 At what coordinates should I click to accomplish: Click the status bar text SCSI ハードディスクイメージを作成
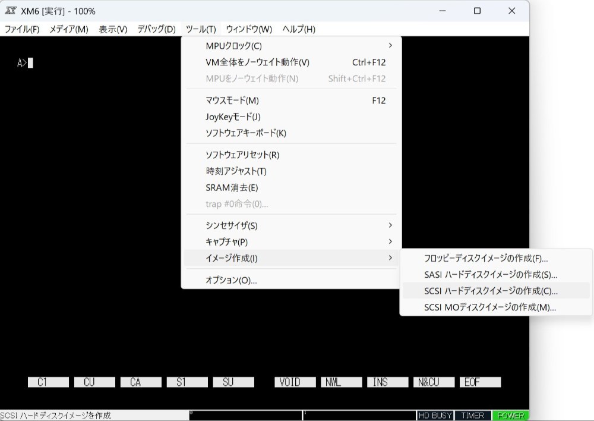56,415
